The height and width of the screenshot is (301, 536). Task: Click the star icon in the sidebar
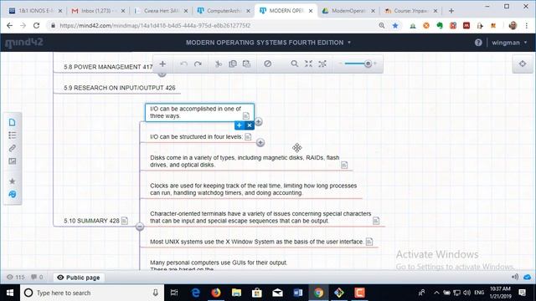13,181
